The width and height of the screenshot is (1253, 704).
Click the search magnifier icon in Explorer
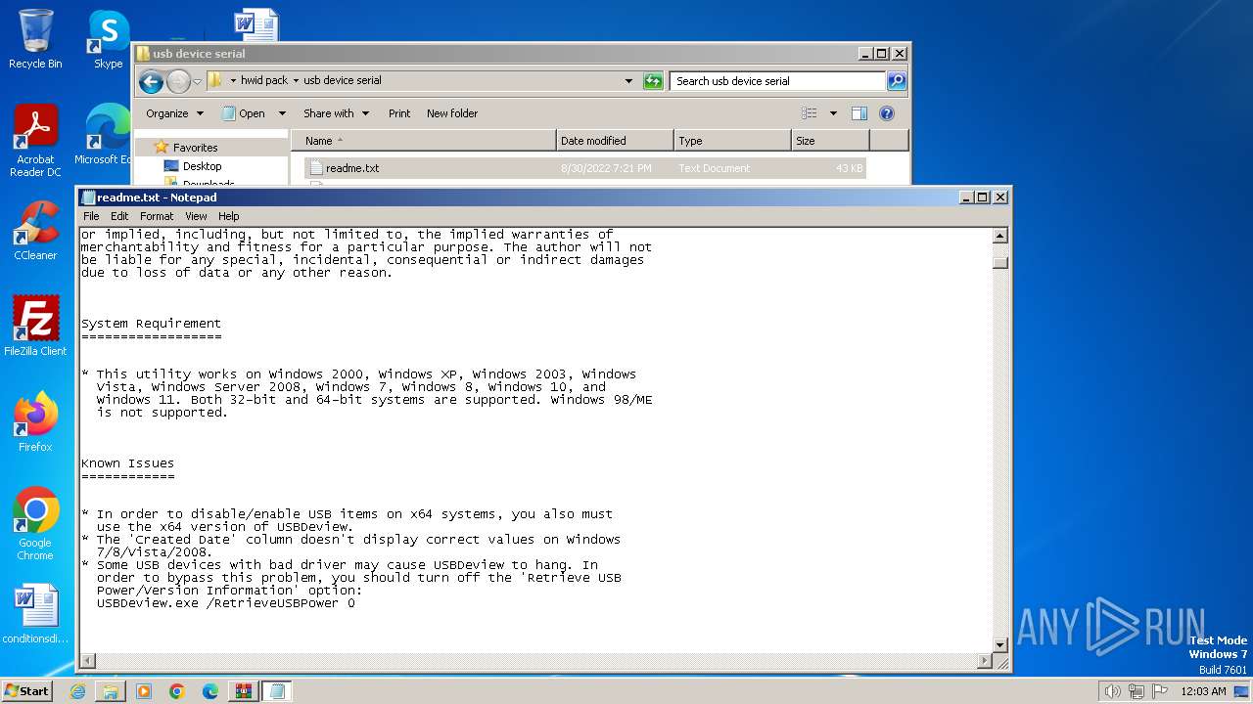tap(896, 81)
